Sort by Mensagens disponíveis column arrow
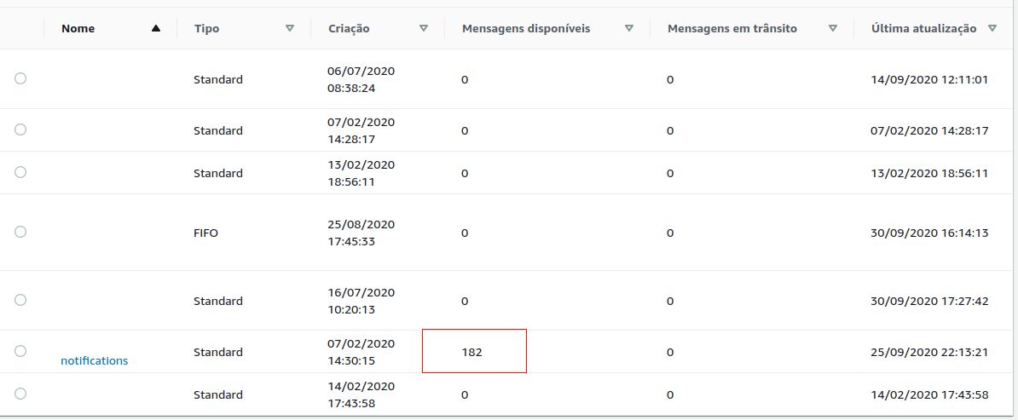This screenshot has height=420, width=1018. click(x=629, y=29)
